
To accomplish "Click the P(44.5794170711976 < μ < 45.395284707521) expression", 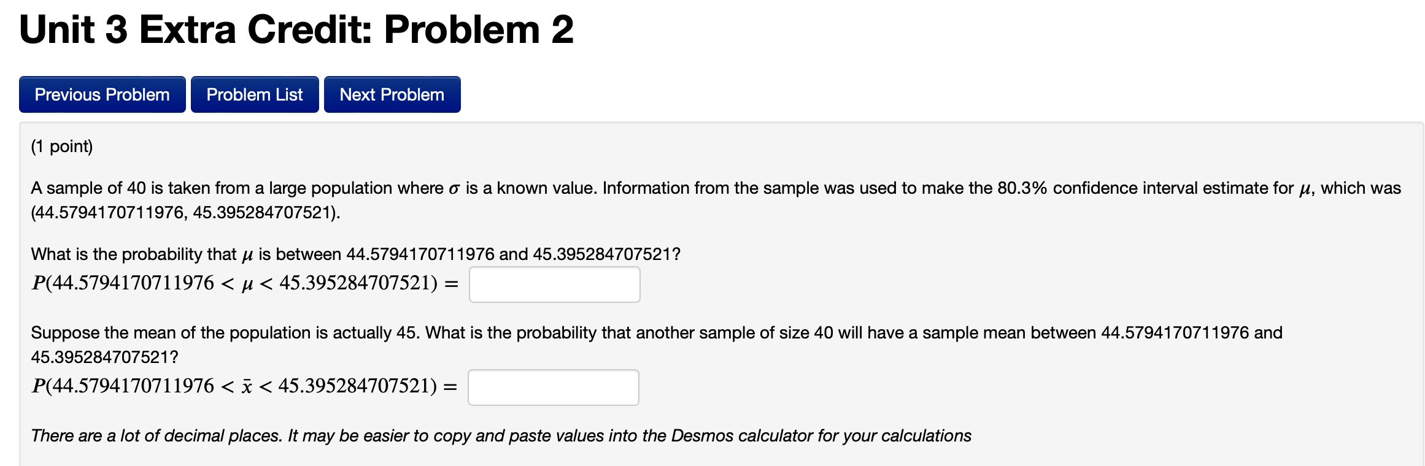I will pyautogui.click(x=244, y=283).
